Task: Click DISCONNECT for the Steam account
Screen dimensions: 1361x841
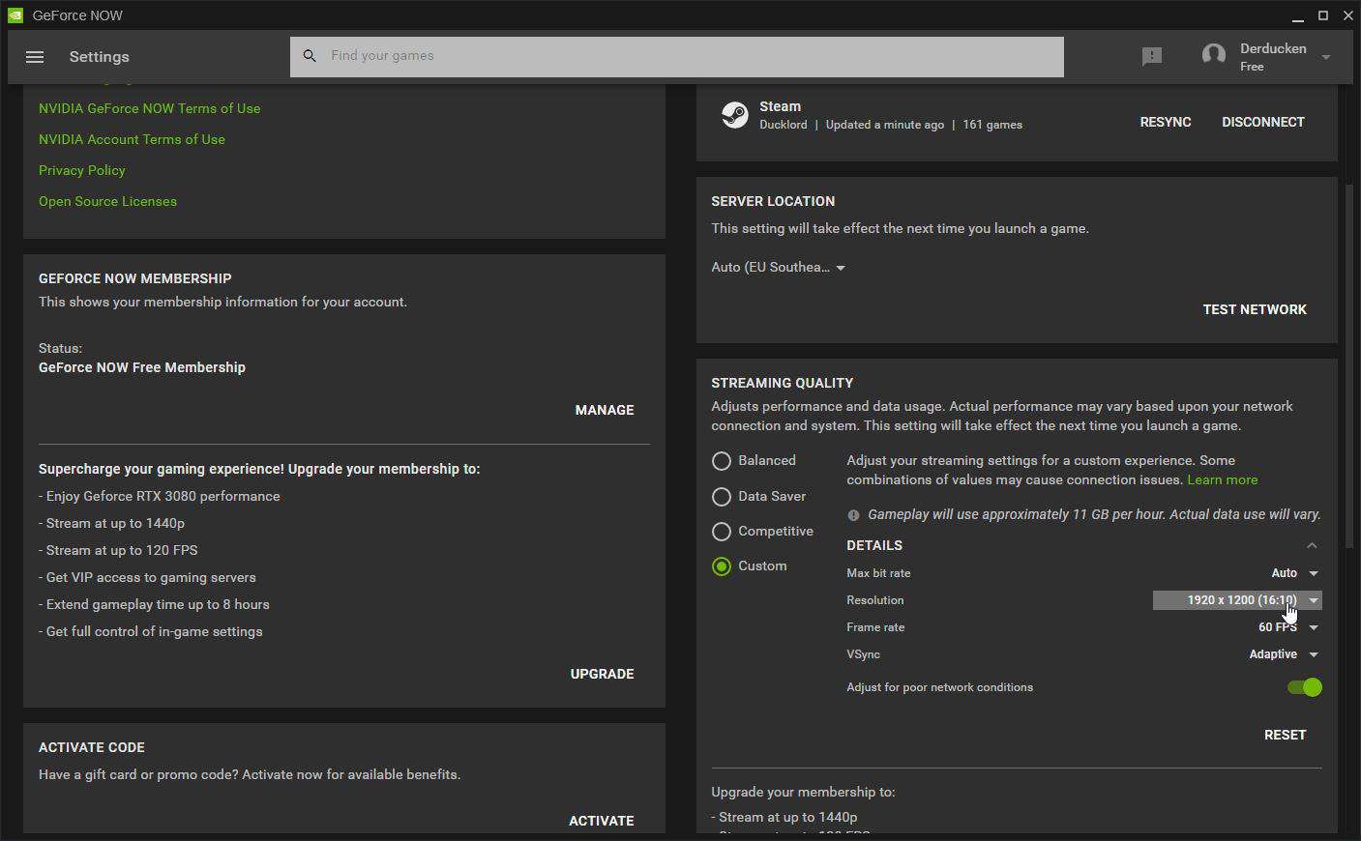Action: click(x=1263, y=122)
